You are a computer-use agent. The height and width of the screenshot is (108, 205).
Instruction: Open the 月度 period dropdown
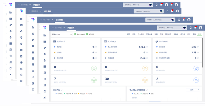click(x=193, y=90)
